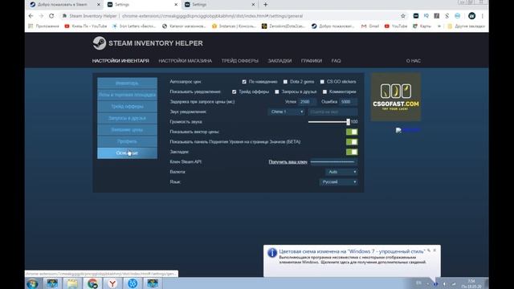
Task: Open the bookmarks overflow chevron
Action: [x=439, y=26]
